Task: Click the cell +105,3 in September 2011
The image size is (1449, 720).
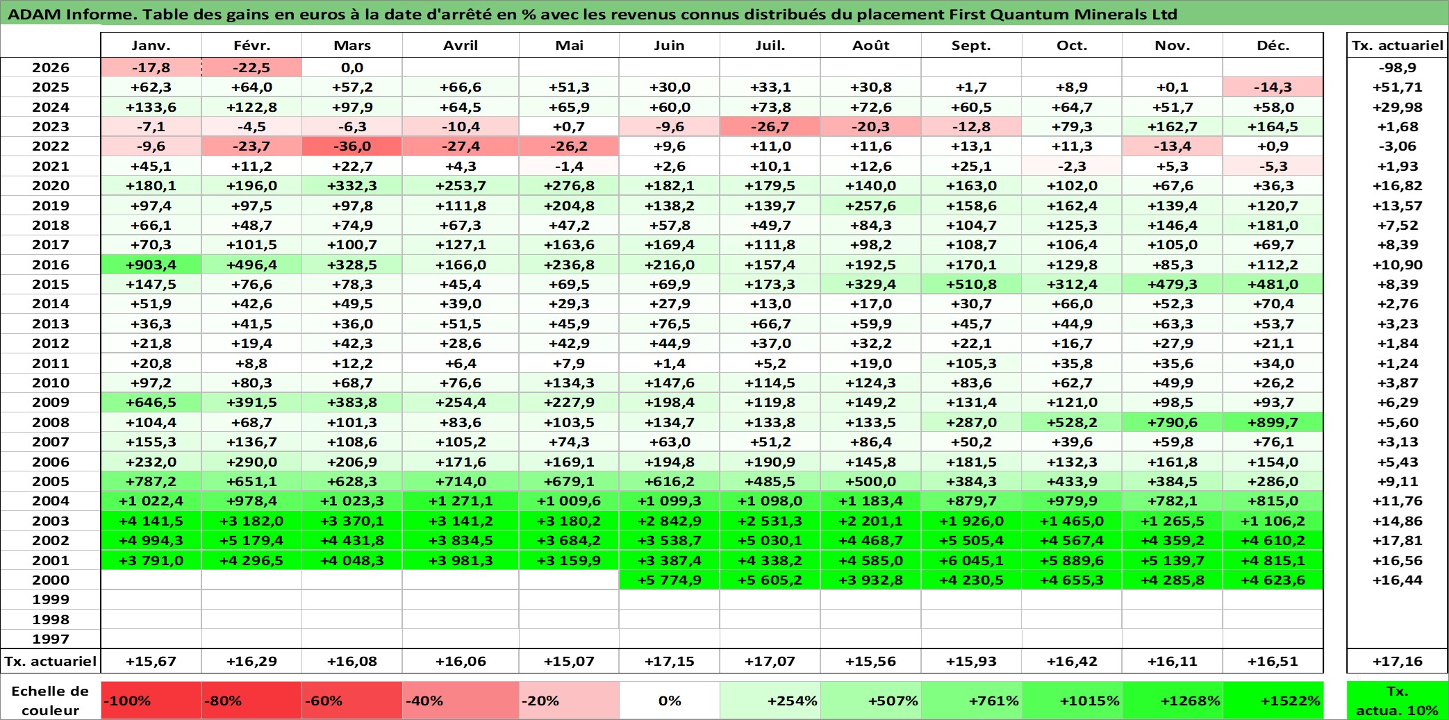Action: tap(971, 363)
